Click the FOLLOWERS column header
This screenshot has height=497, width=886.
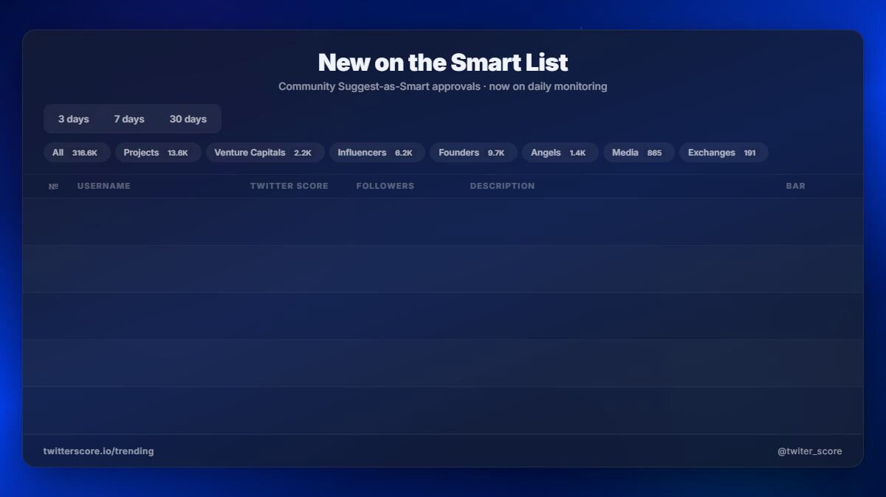385,186
